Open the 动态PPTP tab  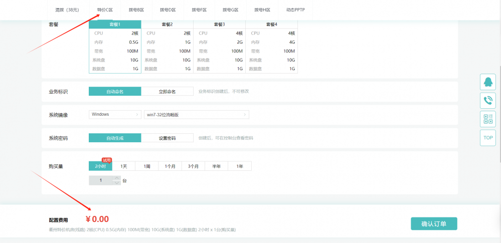click(295, 10)
